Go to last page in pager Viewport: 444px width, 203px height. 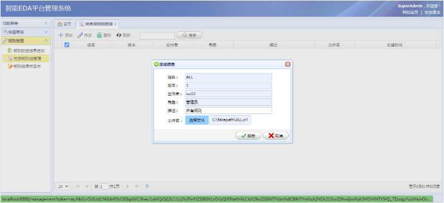[x=137, y=186]
